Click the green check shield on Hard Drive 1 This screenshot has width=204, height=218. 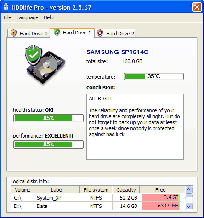(x=57, y=32)
